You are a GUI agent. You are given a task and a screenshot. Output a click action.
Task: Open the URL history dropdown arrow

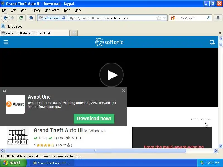(x=164, y=18)
